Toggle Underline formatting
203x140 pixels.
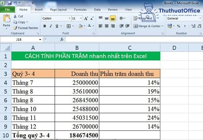click(x=57, y=26)
